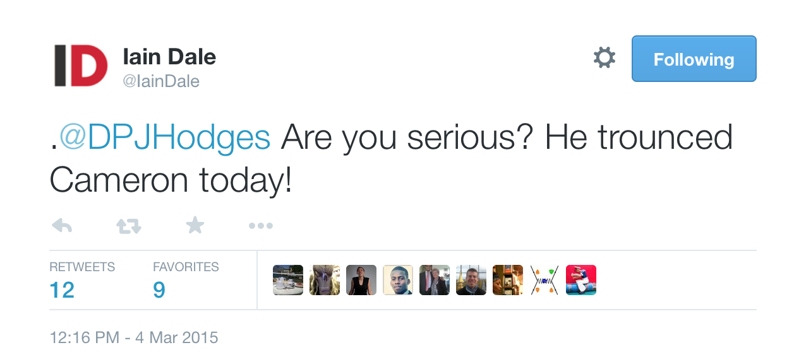This screenshot has height=362, width=806.
Task: Open the man's close-up face portrait avatar
Action: [398, 280]
